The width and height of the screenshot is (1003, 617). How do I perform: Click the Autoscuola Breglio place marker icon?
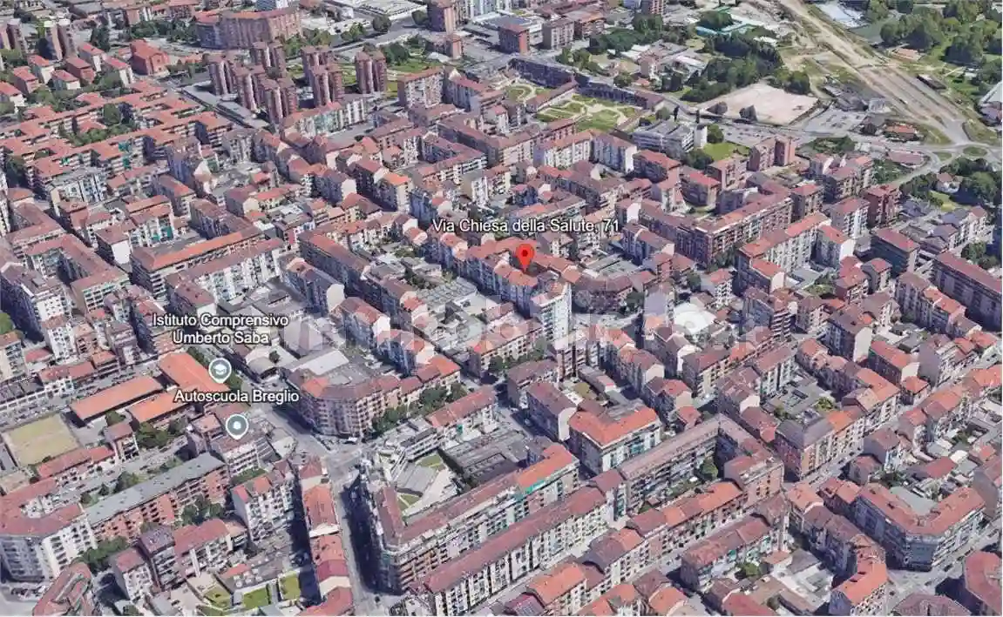tap(236, 426)
